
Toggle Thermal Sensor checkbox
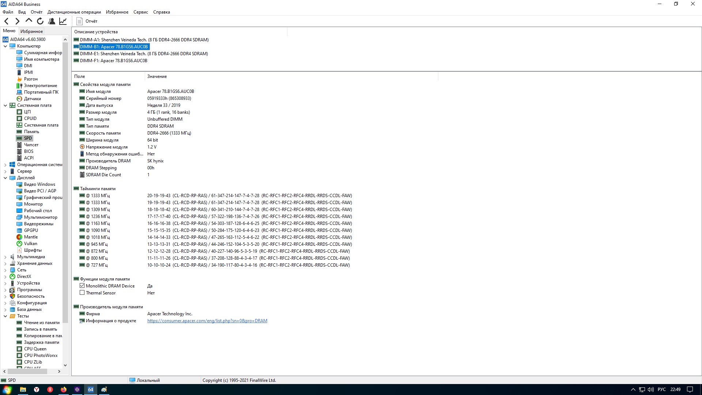tap(82, 293)
